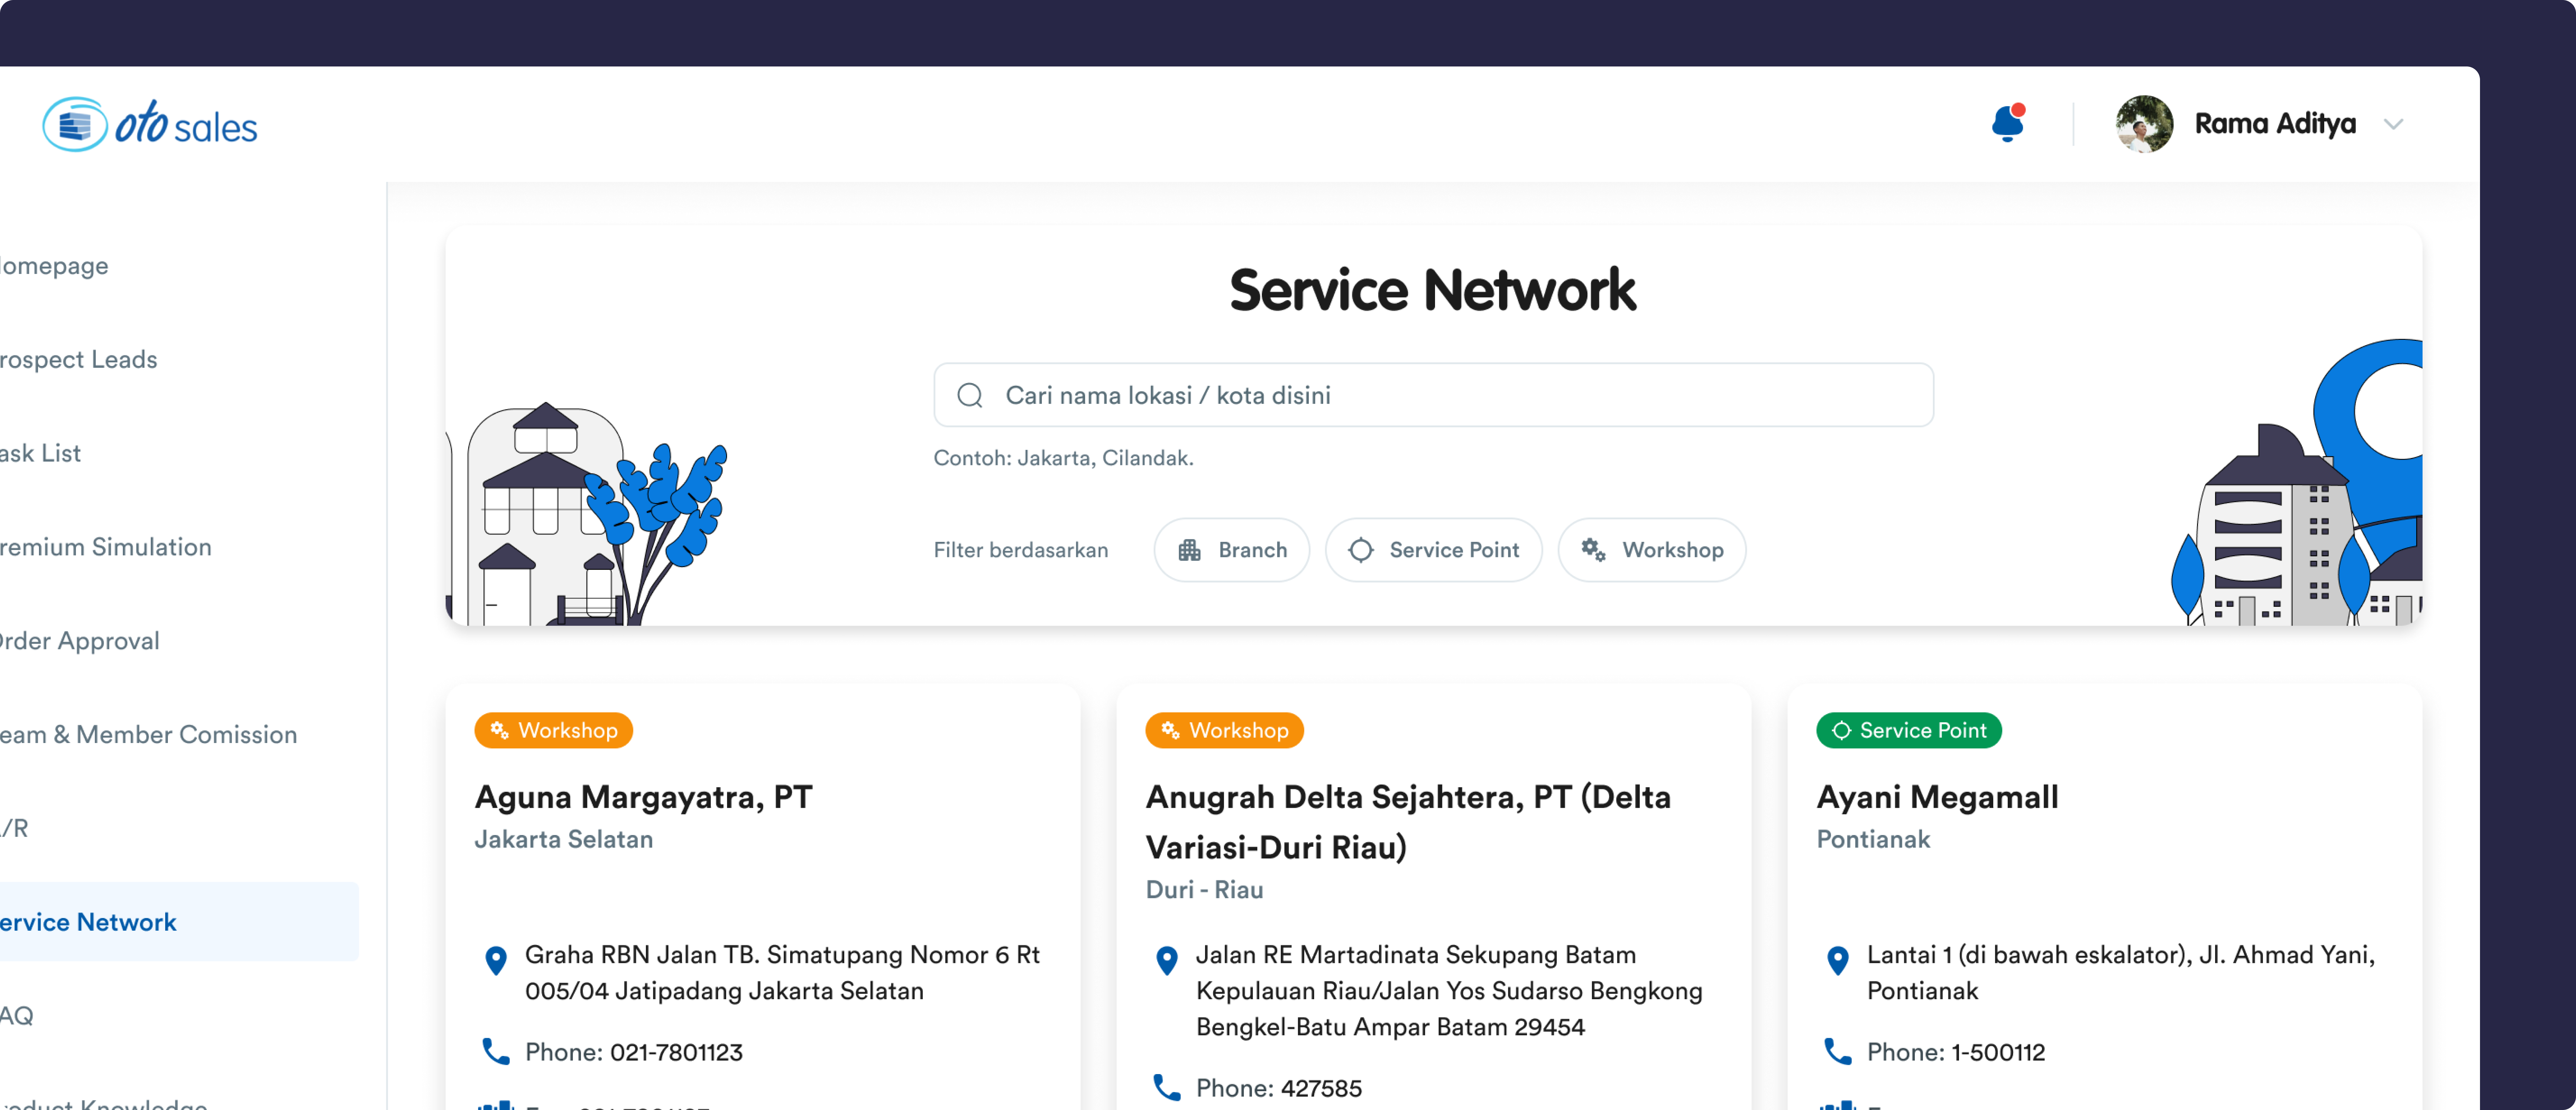Open FAQ in the sidebar
This screenshot has width=2576, height=1110.
pyautogui.click(x=17, y=1016)
